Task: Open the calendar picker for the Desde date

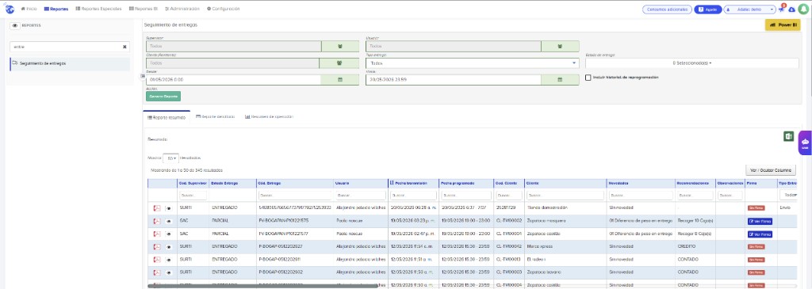Action: [339, 80]
